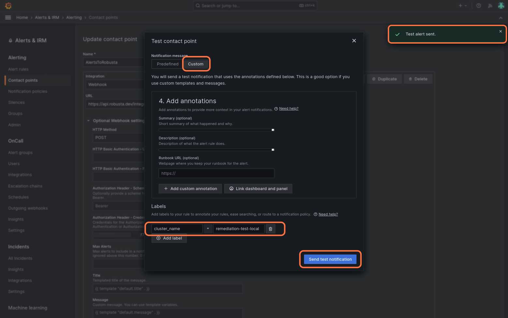The height and width of the screenshot is (318, 508).
Task: Select the Predefined notification message option
Action: pyautogui.click(x=167, y=64)
